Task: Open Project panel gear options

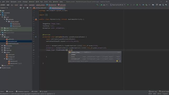Action: 27,8
